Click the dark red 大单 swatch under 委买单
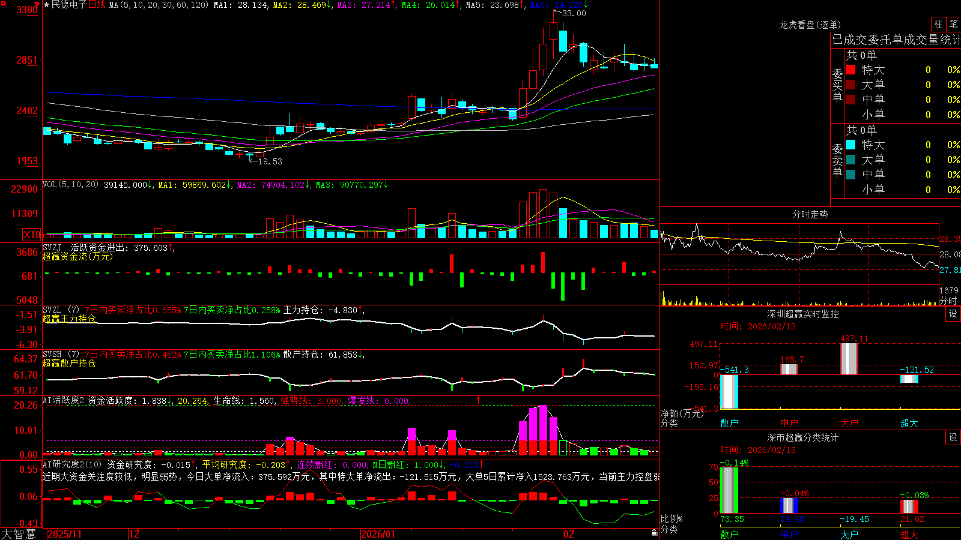 pos(850,85)
